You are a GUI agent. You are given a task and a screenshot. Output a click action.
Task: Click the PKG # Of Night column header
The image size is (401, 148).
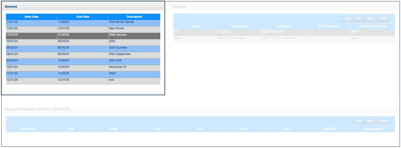[328, 26]
